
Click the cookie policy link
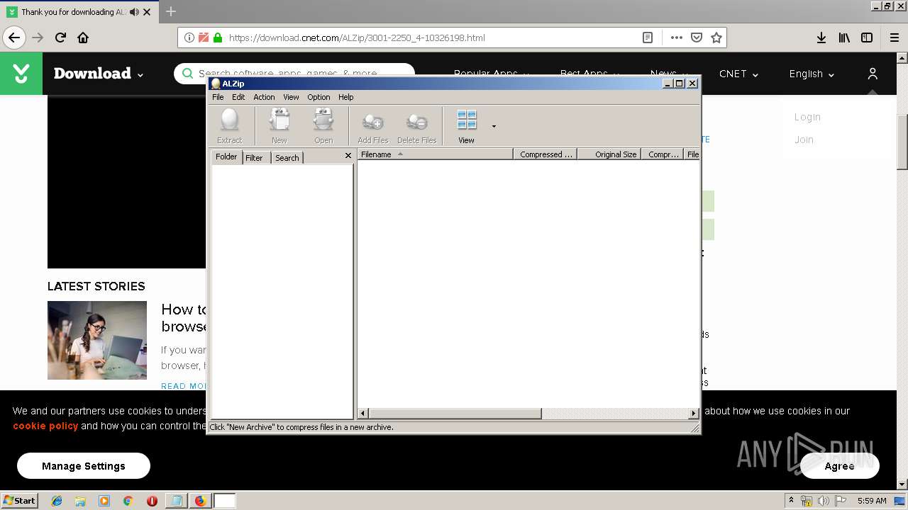[x=45, y=426]
